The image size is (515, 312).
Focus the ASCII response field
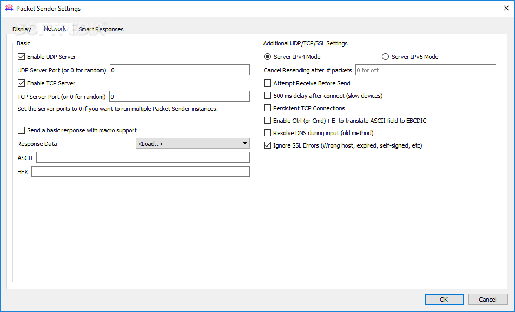143,158
